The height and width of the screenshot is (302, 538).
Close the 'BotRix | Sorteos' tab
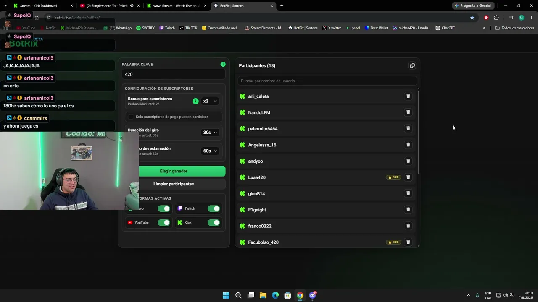click(x=272, y=6)
